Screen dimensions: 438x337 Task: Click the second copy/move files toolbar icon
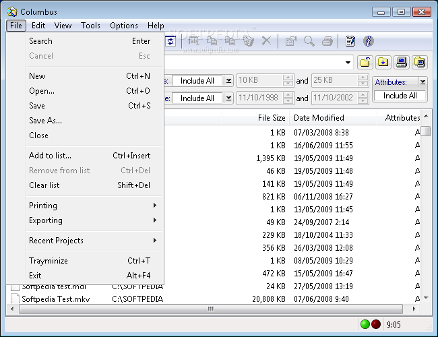230,41
